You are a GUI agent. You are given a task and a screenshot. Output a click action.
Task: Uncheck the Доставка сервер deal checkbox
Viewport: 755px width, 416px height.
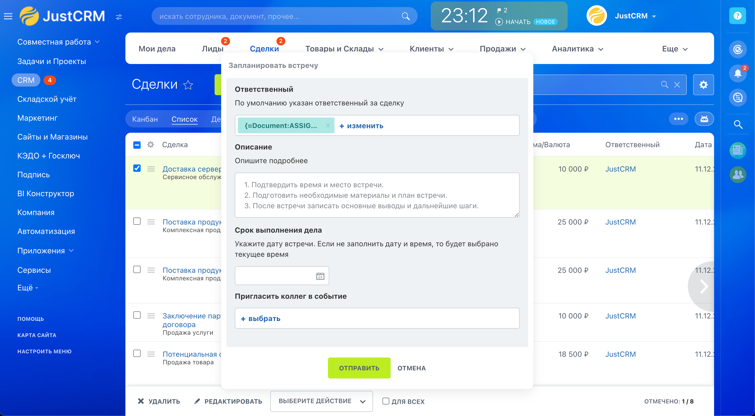pyautogui.click(x=137, y=168)
